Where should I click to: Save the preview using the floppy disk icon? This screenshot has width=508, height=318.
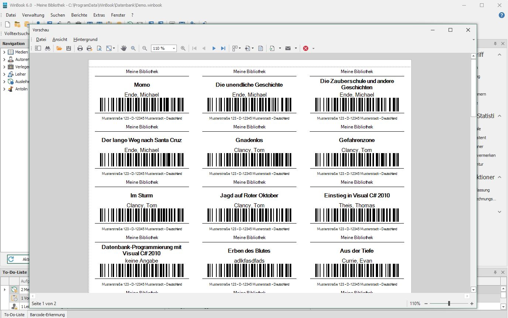click(69, 48)
